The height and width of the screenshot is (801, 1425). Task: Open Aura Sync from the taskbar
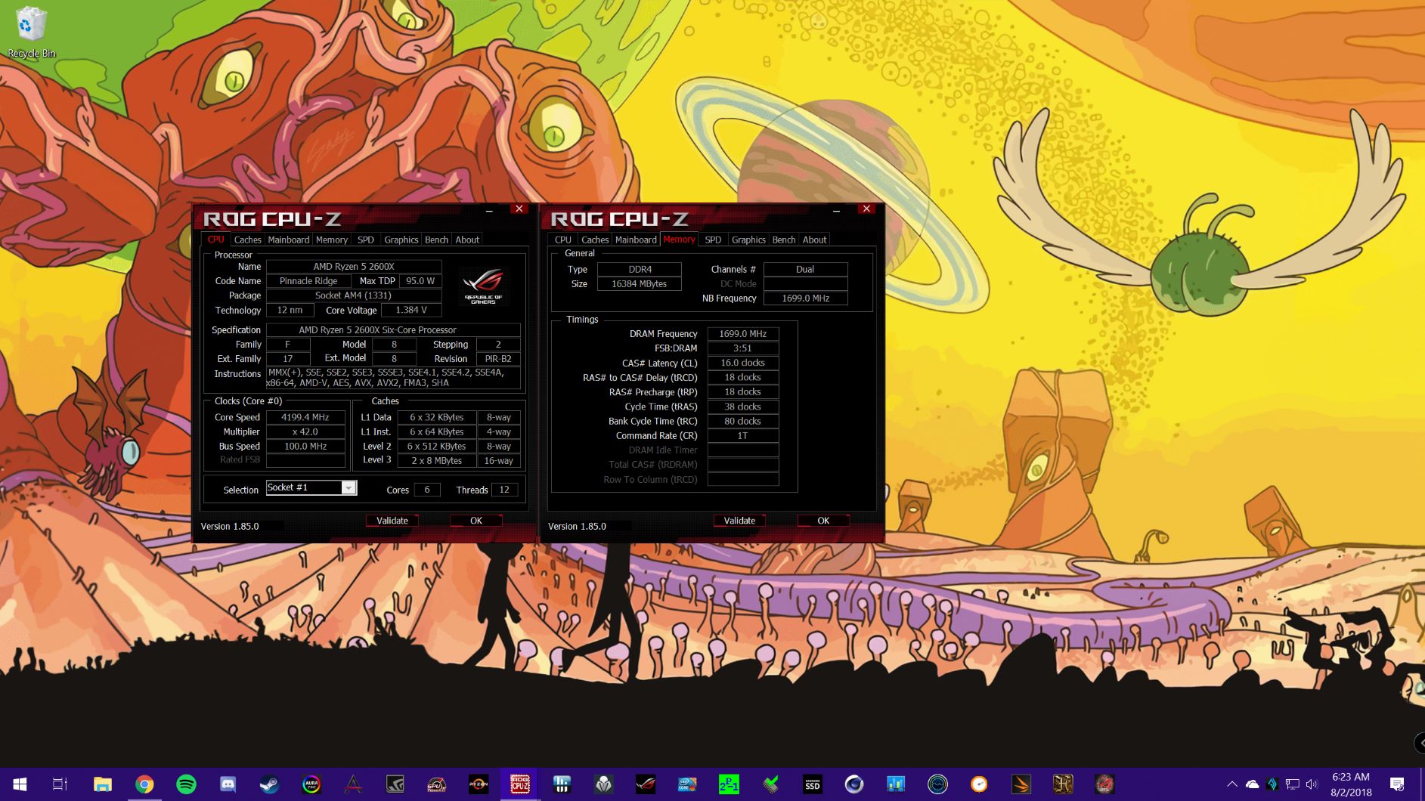click(311, 784)
